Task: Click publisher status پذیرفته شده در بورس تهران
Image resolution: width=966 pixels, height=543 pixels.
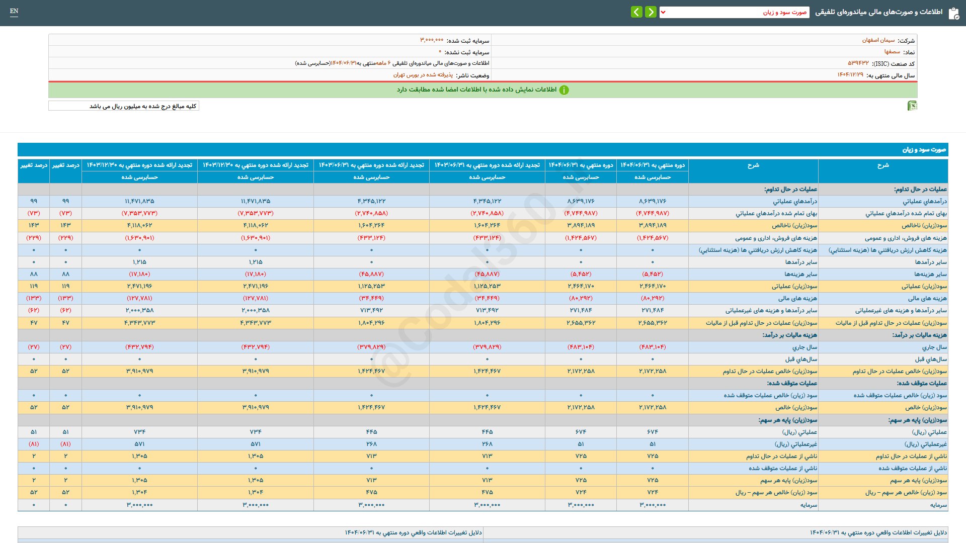Action: (x=423, y=75)
